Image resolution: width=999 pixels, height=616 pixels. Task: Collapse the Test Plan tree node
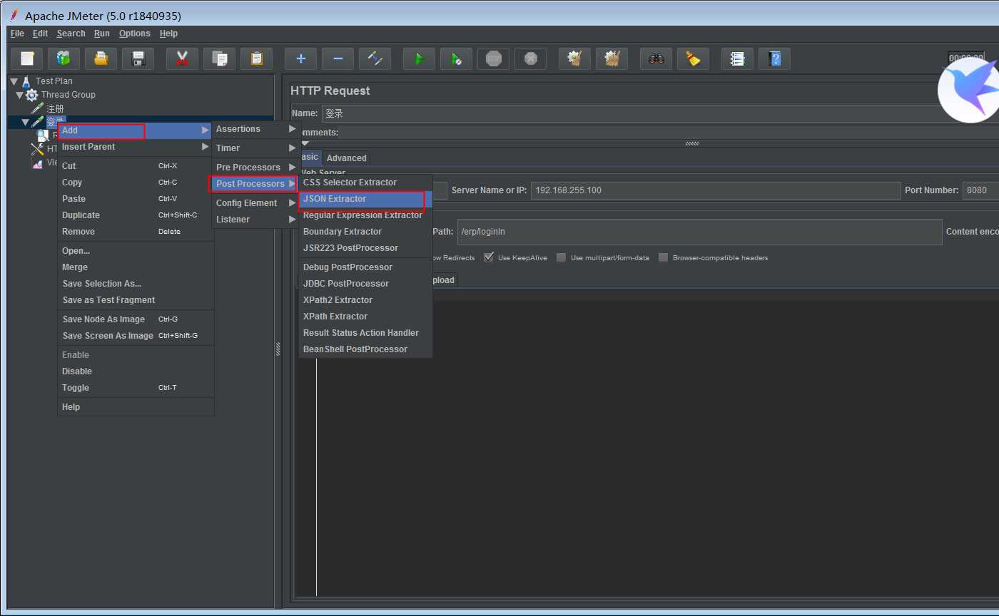pos(14,81)
